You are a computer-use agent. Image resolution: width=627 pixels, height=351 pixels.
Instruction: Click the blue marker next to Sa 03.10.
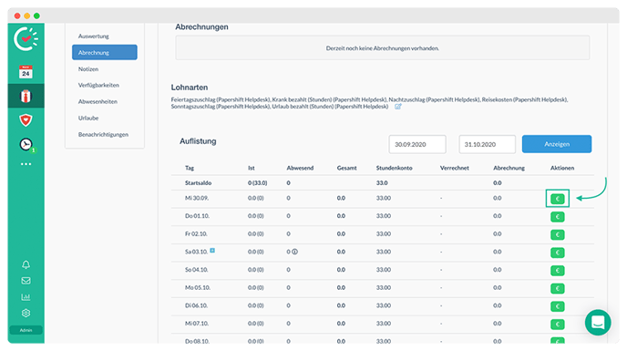[212, 250]
